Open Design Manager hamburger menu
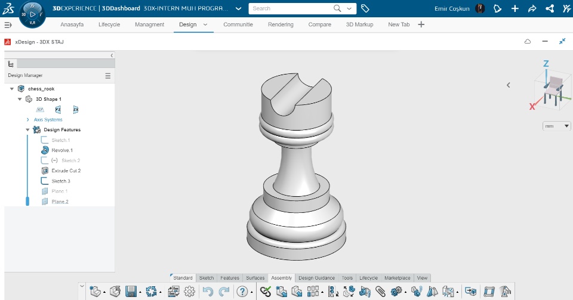Image resolution: width=573 pixels, height=300 pixels. (x=108, y=76)
